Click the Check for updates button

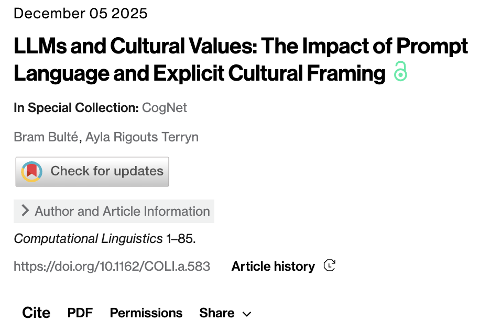(x=92, y=172)
